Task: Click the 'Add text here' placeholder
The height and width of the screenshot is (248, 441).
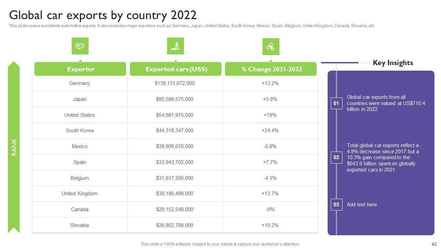Action: point(362,205)
